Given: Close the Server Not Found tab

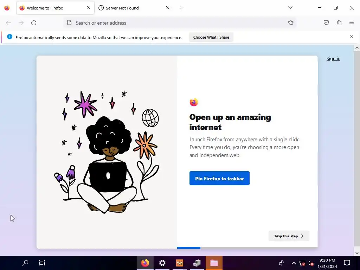Looking at the screenshot, I should point(168,8).
